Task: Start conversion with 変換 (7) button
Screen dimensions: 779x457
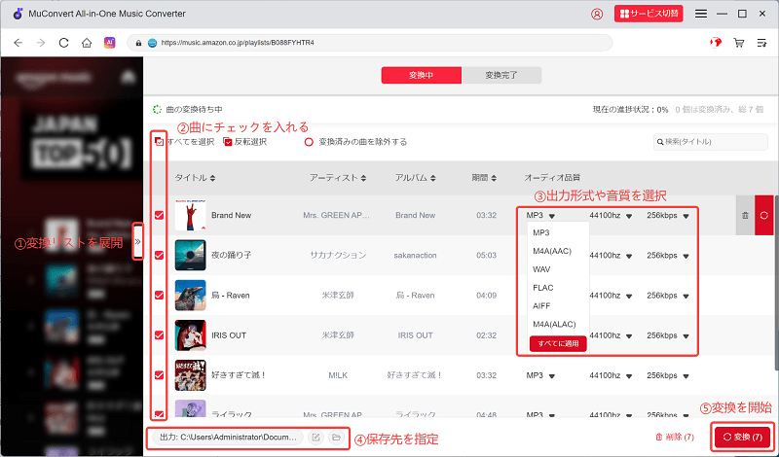Action: [742, 438]
